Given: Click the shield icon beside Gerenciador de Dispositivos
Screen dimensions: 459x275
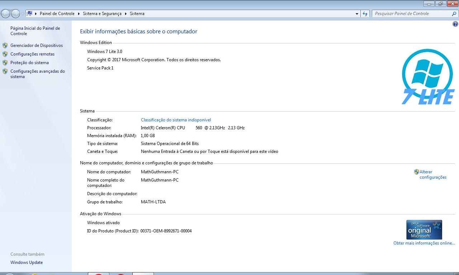Looking at the screenshot, I should click(x=5, y=45).
